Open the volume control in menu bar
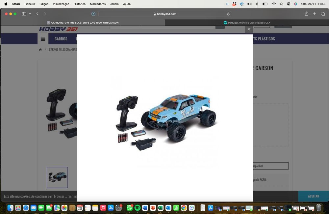 [x=249, y=4]
